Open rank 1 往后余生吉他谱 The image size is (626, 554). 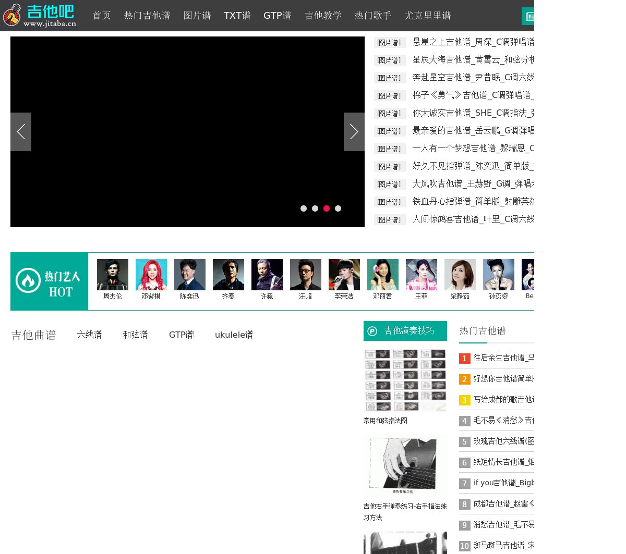pos(503,358)
